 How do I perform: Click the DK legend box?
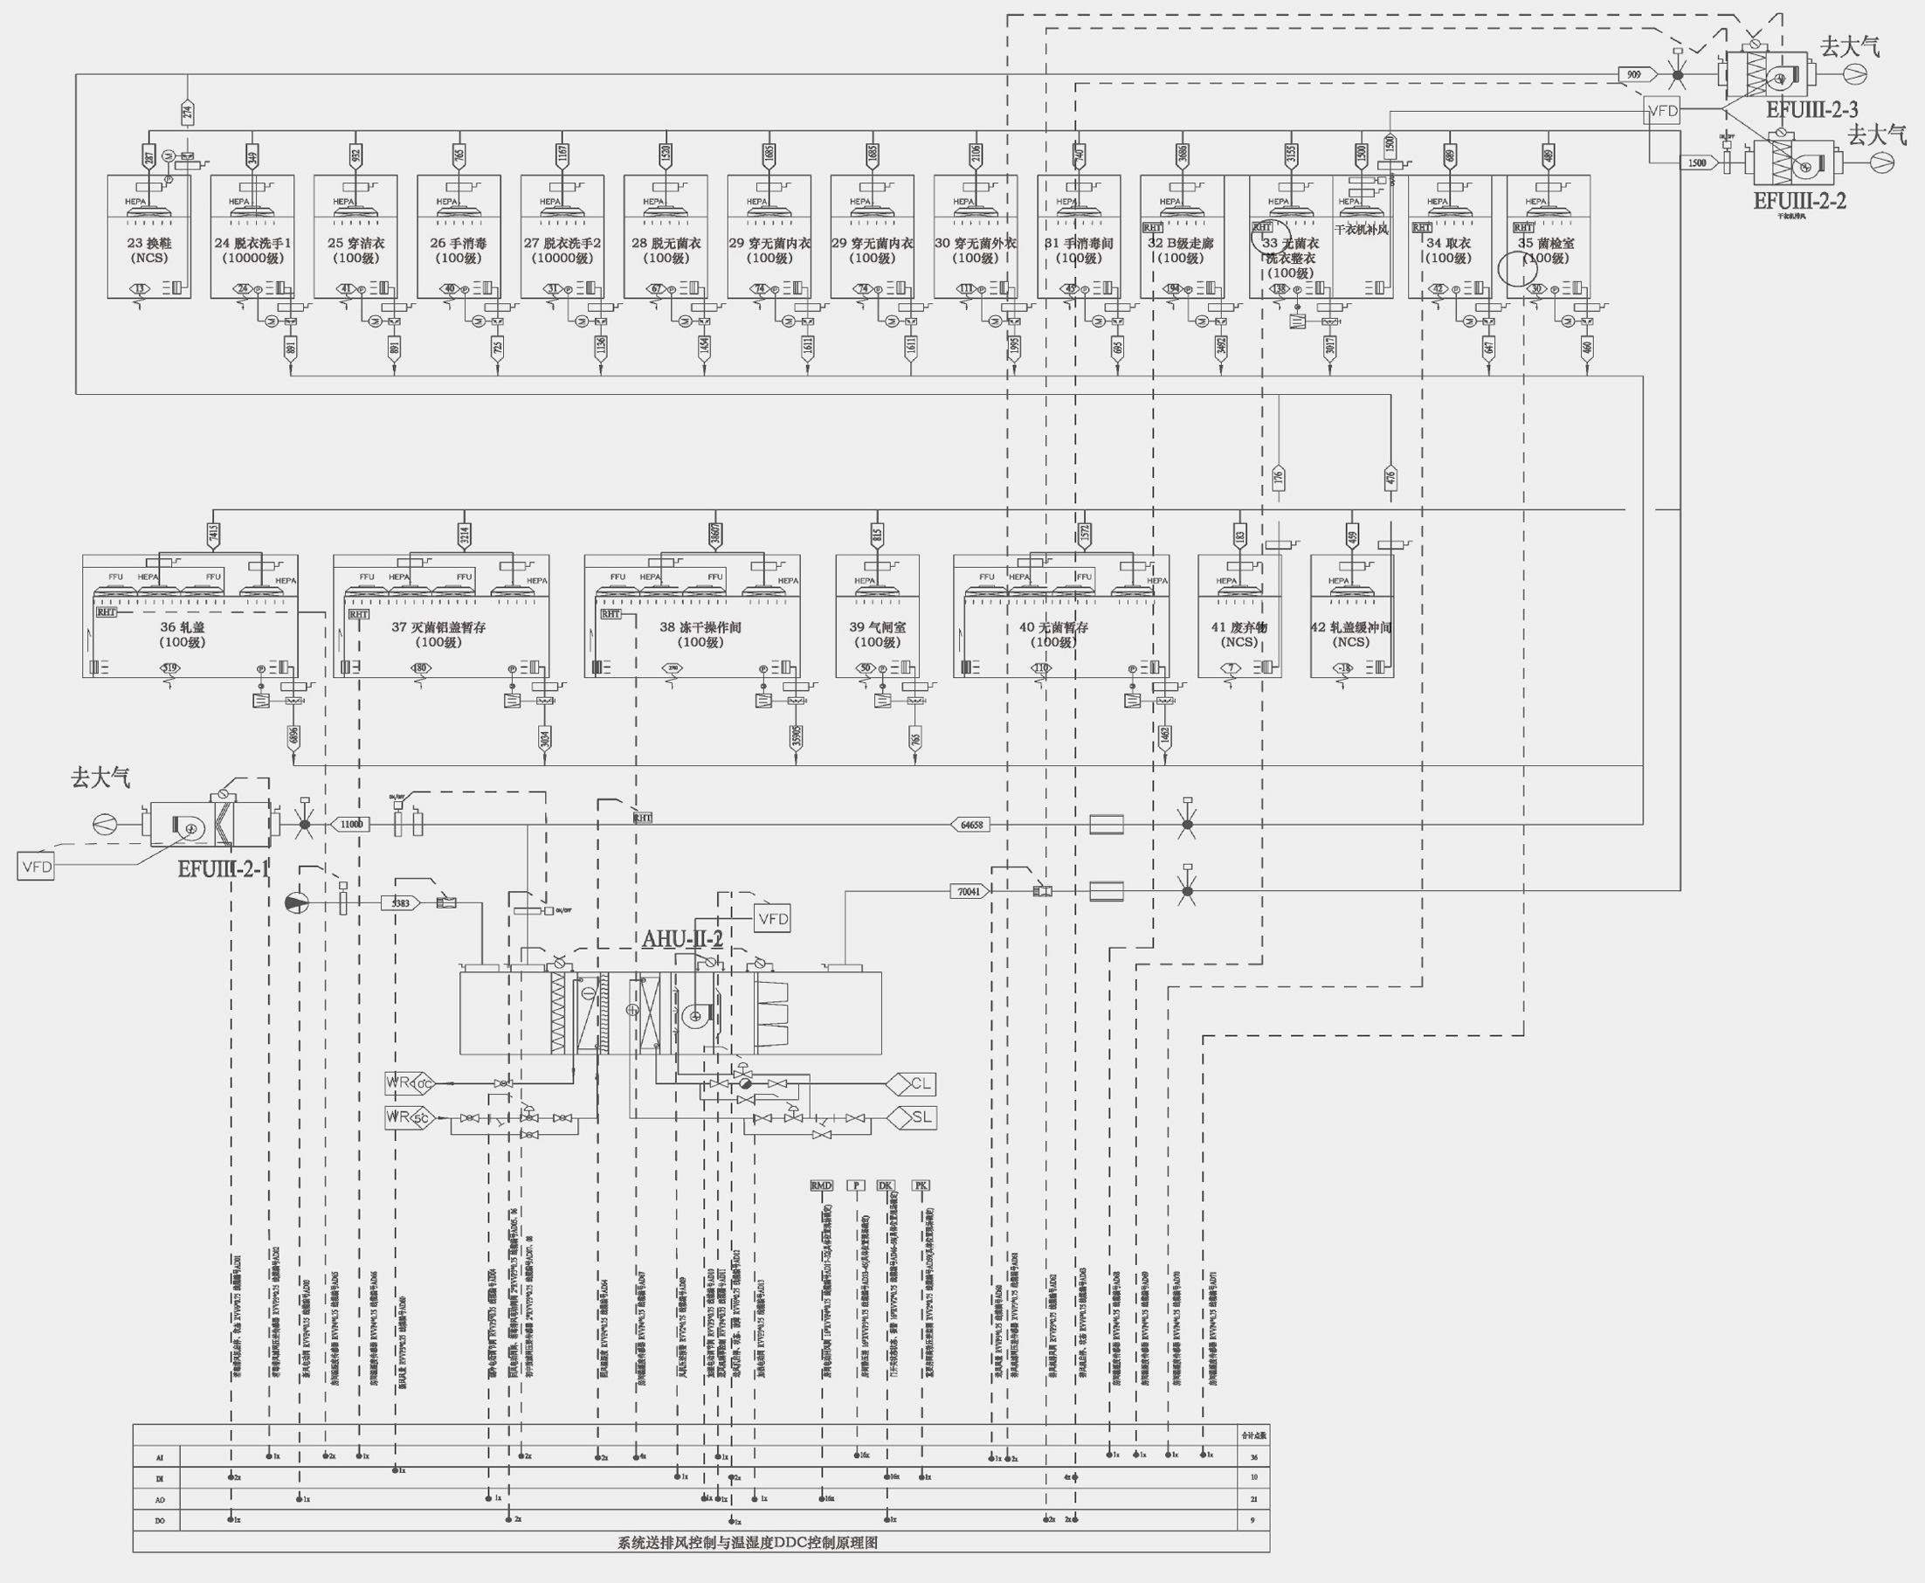pyautogui.click(x=886, y=1186)
